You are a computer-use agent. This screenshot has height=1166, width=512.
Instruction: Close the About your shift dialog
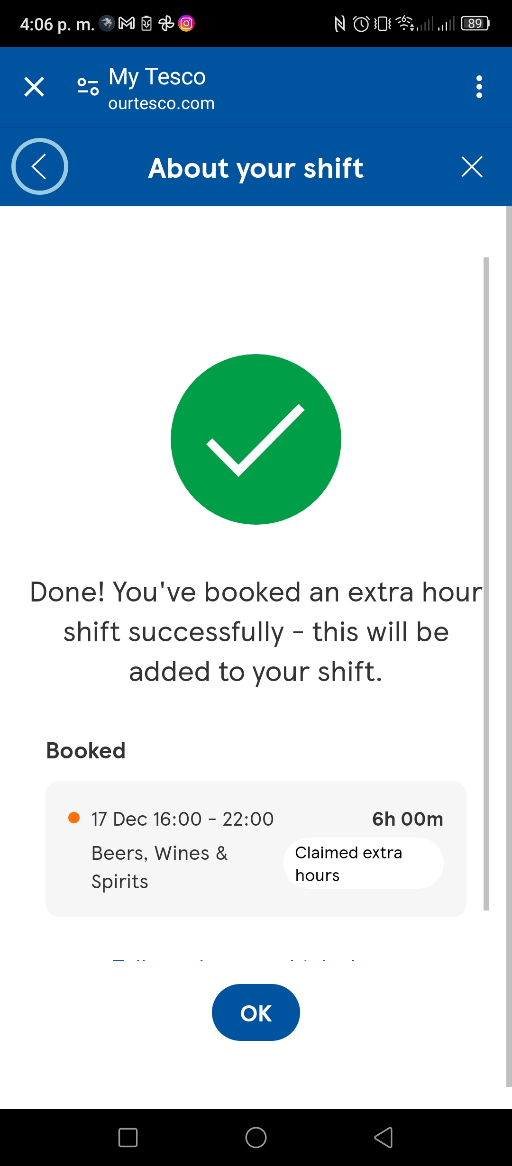[472, 167]
